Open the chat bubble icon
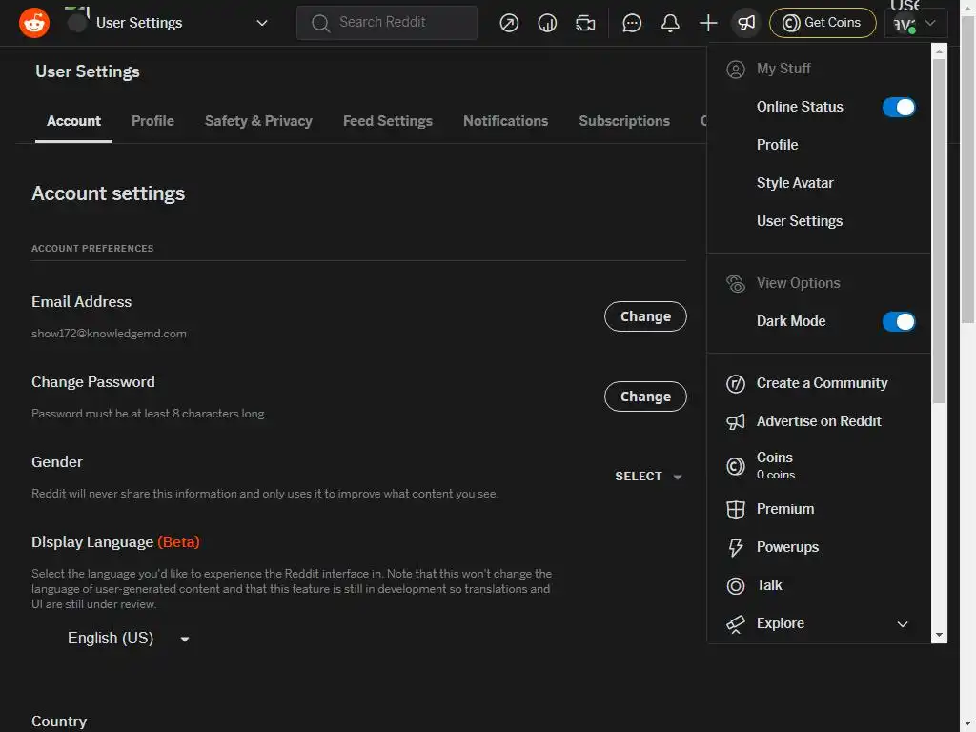The width and height of the screenshot is (976, 732). (x=632, y=23)
